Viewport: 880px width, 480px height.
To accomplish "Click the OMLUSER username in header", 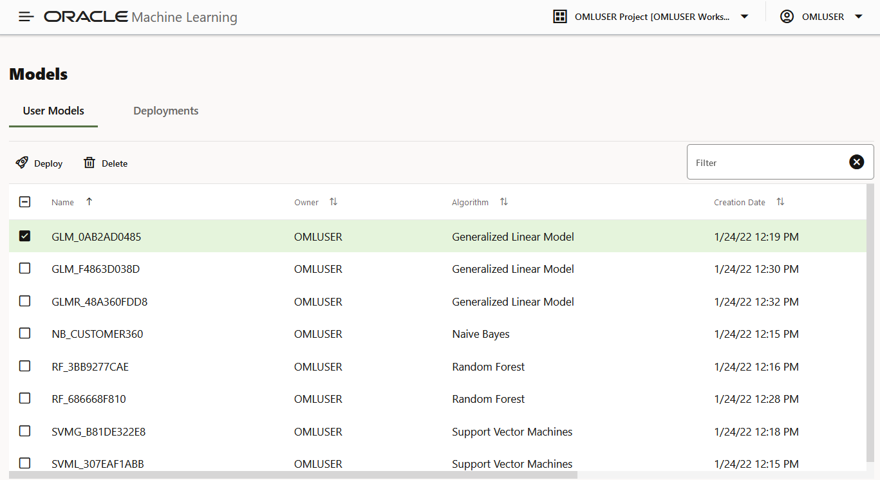I will (823, 17).
